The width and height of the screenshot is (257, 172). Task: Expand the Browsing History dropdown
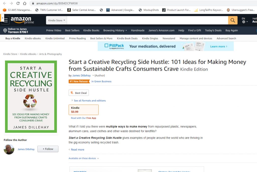tap(115, 30)
